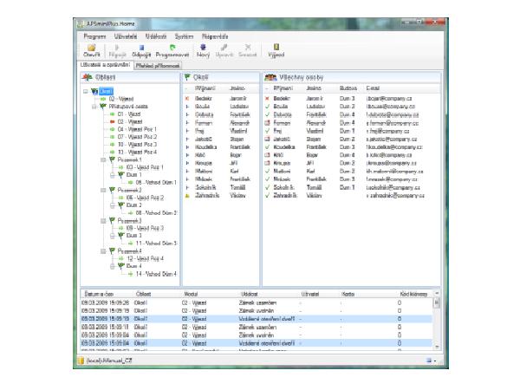The height and width of the screenshot is (390, 520).
Task: Switch to the Přehled přítomnosti tab
Action: point(157,65)
